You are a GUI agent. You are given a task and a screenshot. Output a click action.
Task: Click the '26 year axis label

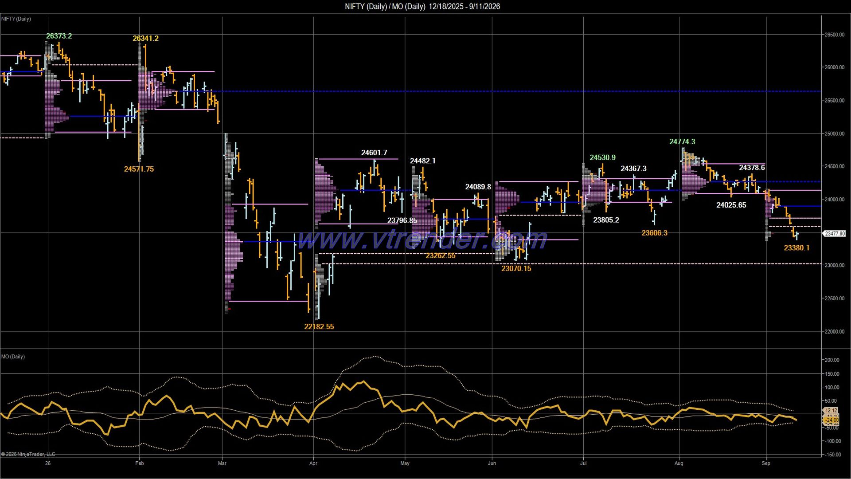(x=48, y=463)
